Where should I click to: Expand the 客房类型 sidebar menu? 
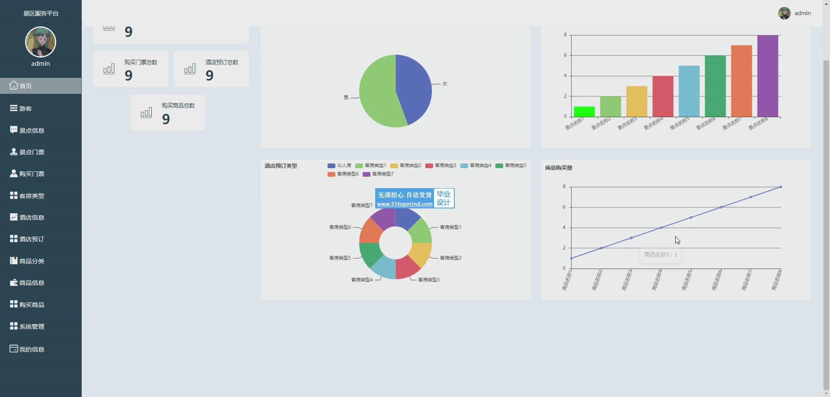coord(32,196)
